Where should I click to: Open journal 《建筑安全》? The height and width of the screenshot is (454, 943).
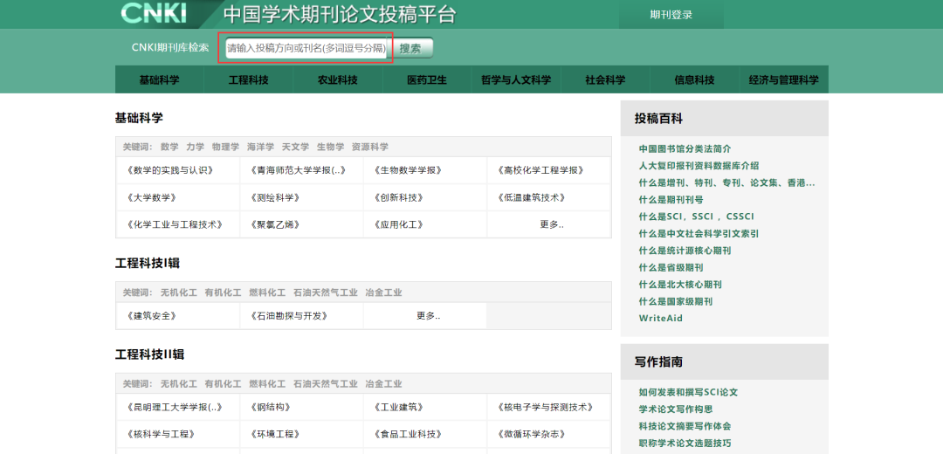[151, 316]
